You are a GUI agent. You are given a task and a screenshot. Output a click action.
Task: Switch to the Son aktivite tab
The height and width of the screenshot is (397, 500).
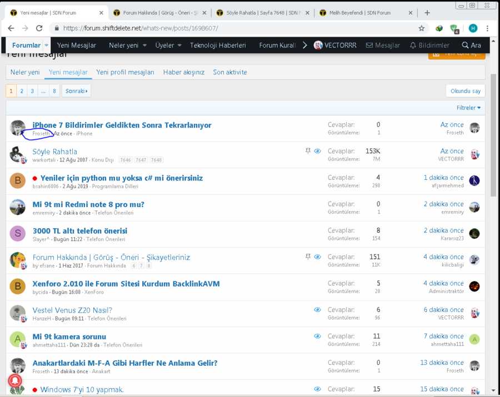(230, 72)
